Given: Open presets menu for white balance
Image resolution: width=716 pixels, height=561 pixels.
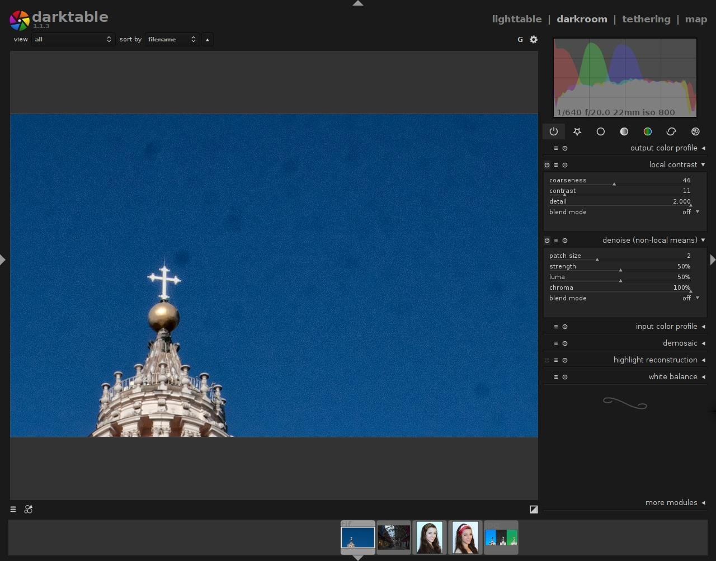Looking at the screenshot, I should (556, 377).
